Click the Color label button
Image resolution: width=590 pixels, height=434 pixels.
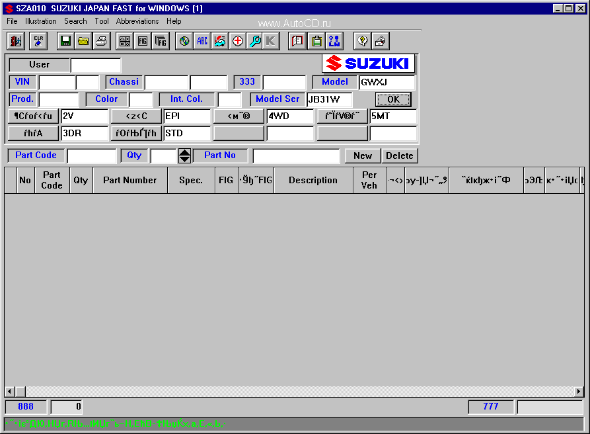point(106,99)
